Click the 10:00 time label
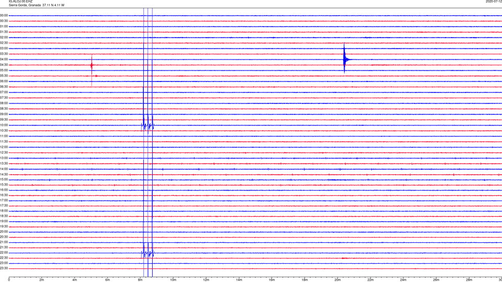 tap(4, 125)
